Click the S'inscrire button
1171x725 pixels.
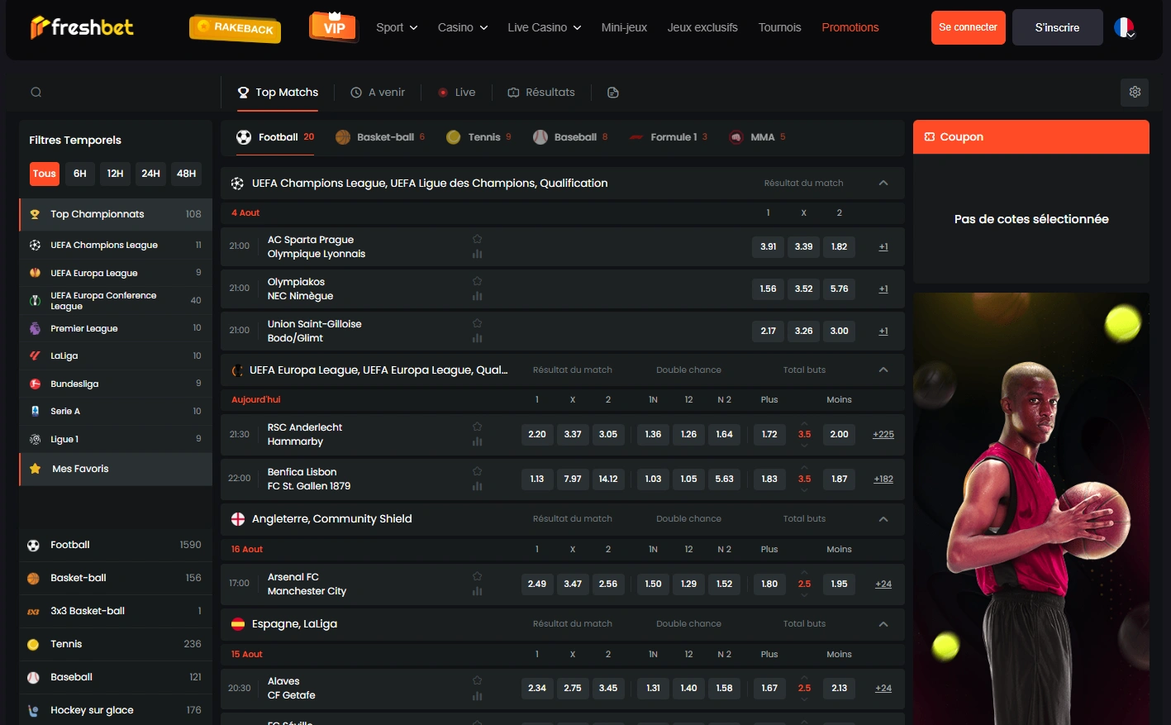[x=1058, y=27]
